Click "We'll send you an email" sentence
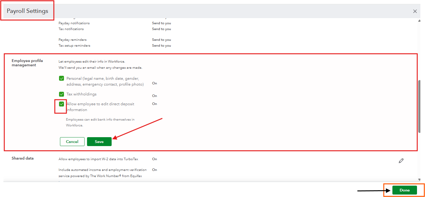 pyautogui.click(x=101, y=68)
